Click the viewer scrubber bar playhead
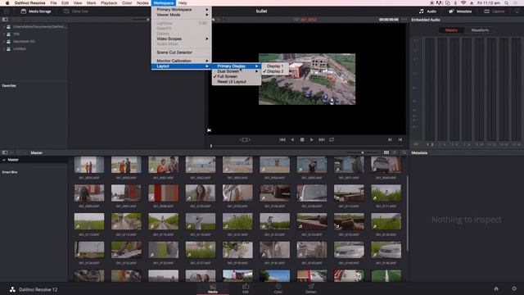The width and height of the screenshot is (524, 295). pos(211,146)
